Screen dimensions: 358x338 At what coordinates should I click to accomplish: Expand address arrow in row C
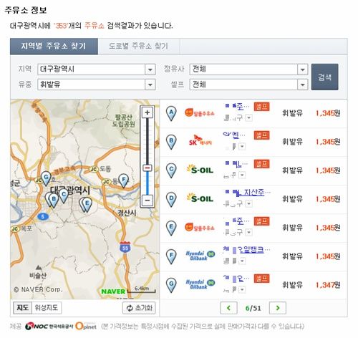click(x=242, y=175)
